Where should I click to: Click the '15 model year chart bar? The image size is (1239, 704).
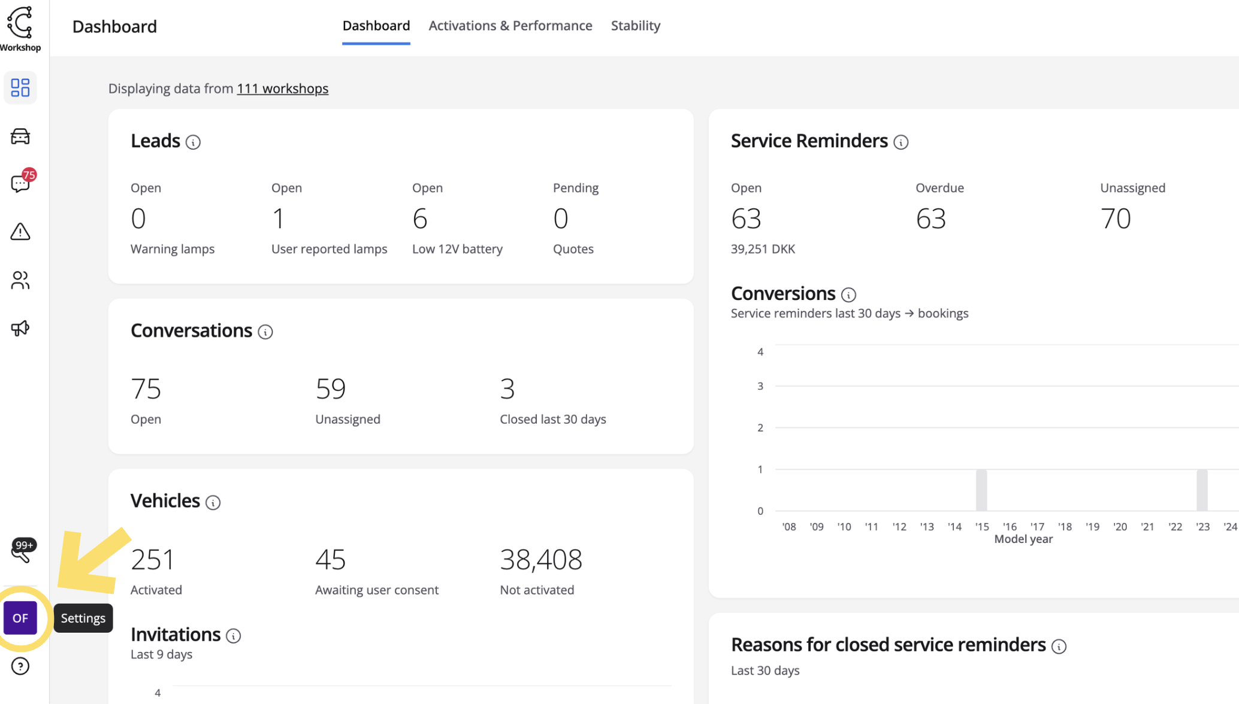coord(981,490)
